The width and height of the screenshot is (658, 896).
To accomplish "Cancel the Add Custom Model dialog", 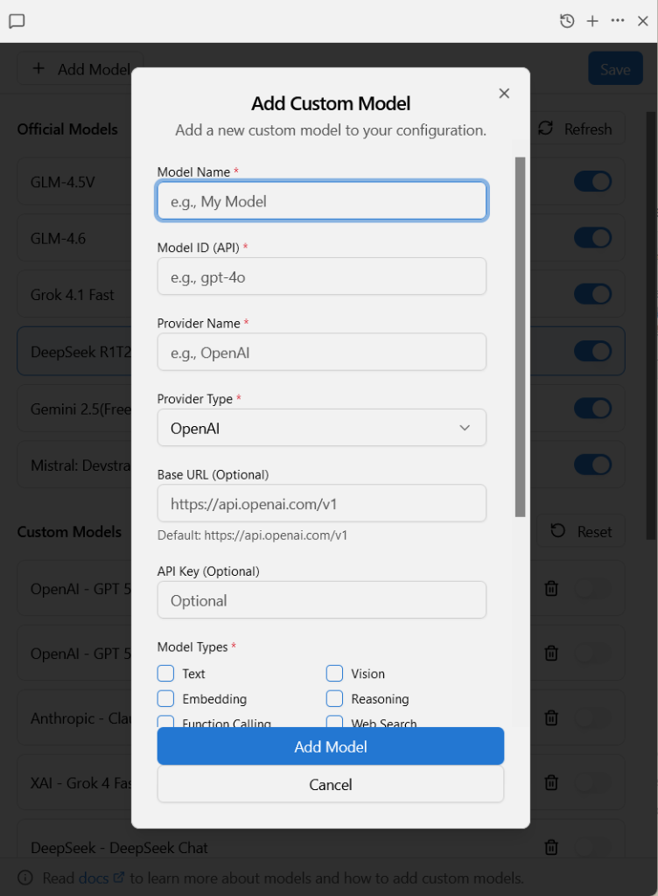I will [x=330, y=783].
